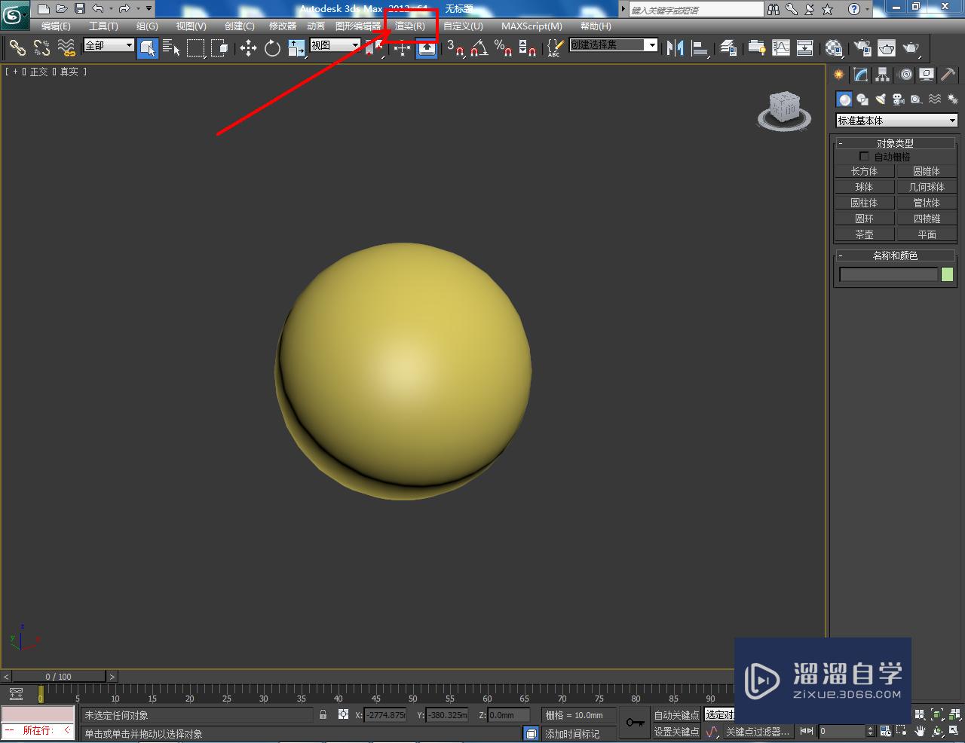Viewport: 965px width, 743px height.
Task: Click the Select and Link tool
Action: tap(17, 48)
